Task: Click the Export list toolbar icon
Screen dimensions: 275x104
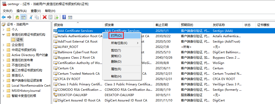Action: (56, 17)
